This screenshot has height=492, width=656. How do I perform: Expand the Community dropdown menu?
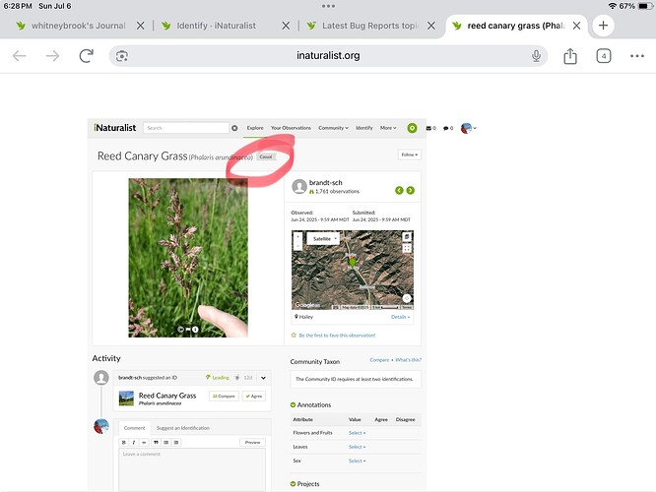coord(333,128)
